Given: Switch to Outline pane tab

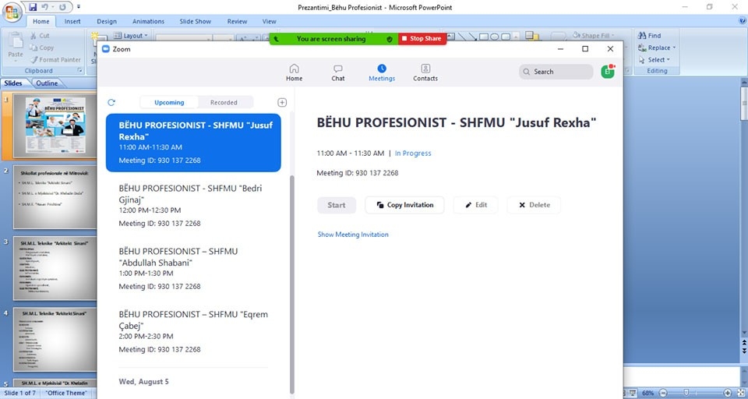Looking at the screenshot, I should click(x=47, y=83).
